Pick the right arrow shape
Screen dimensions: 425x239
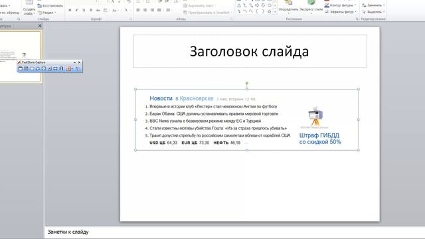click(257, 5)
